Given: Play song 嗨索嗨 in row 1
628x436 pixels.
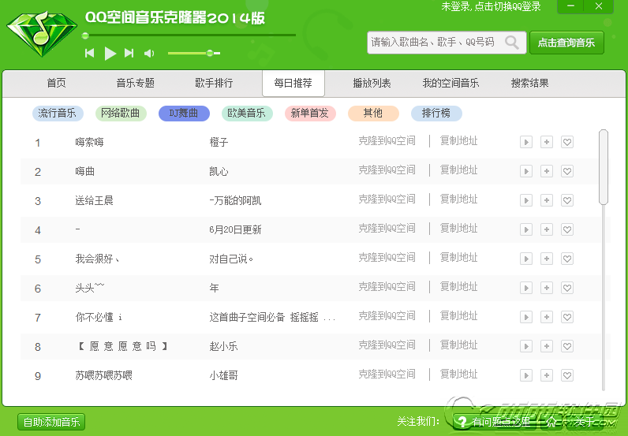Looking at the screenshot, I should [x=526, y=143].
